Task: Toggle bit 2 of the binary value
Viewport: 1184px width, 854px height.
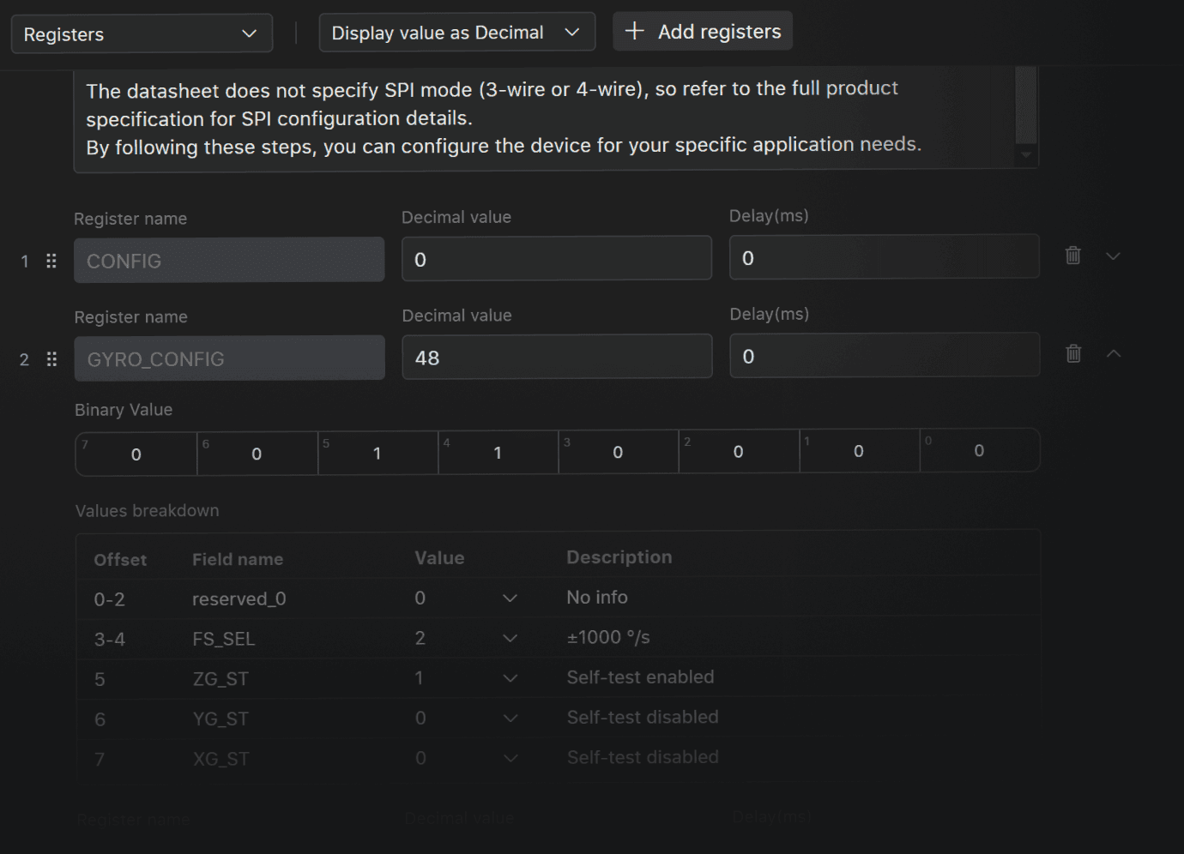Action: [739, 451]
